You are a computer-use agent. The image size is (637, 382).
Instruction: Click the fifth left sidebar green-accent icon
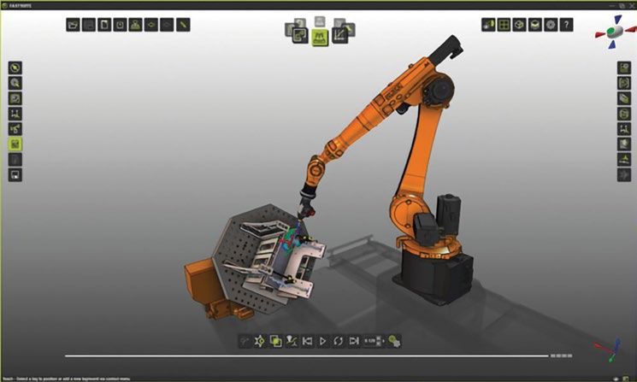pos(15,129)
